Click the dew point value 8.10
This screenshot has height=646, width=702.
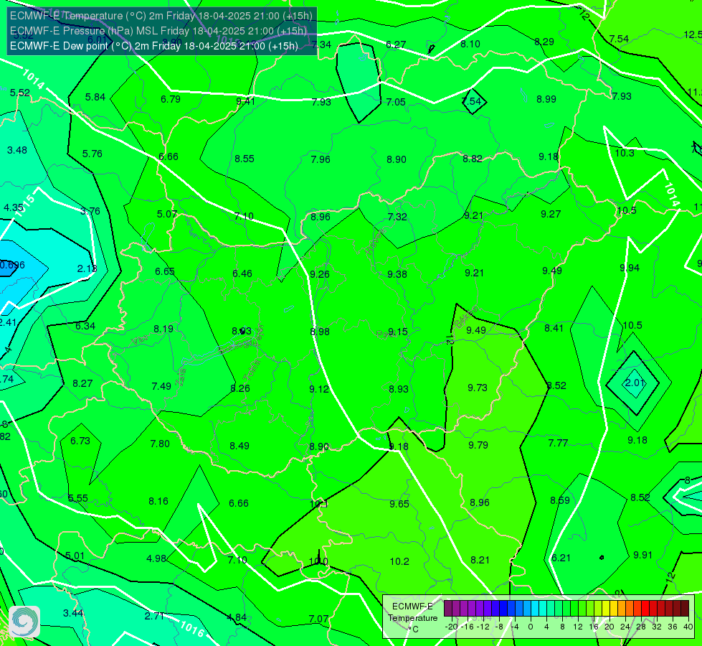point(470,44)
